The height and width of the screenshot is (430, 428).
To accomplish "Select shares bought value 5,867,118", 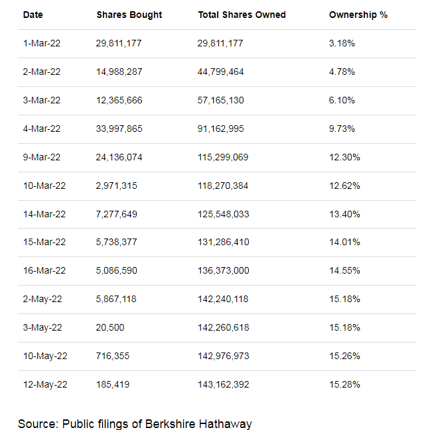I will tap(116, 299).
